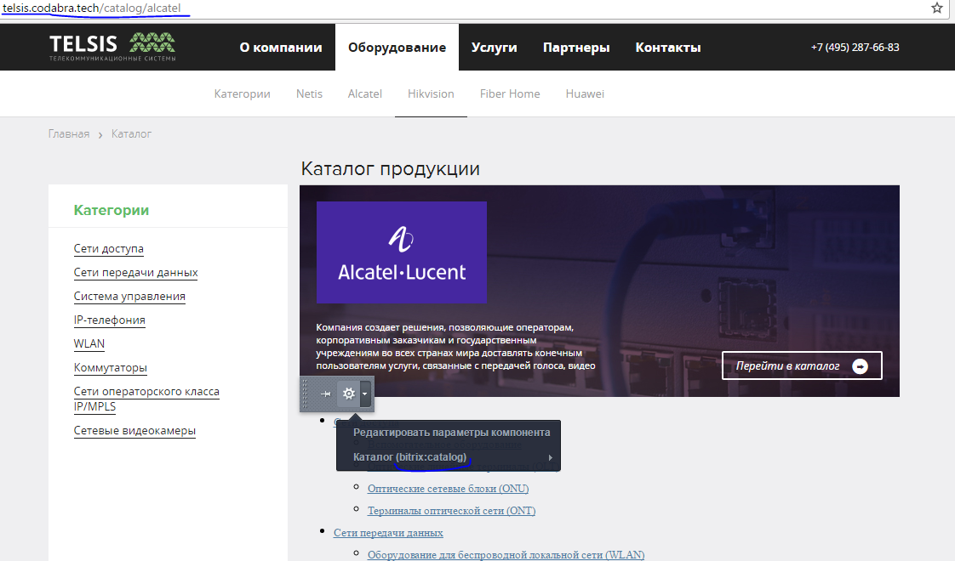The height and width of the screenshot is (561, 955).
Task: Expand Каталог (bitrix:catalog) submenu arrow
Action: point(550,457)
